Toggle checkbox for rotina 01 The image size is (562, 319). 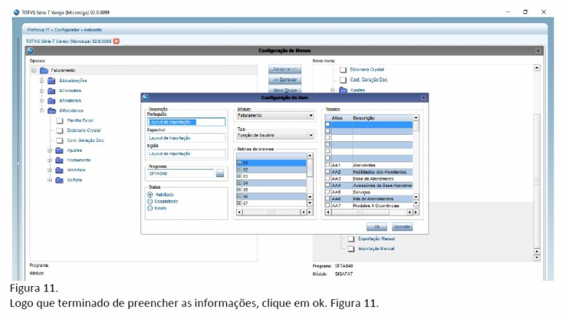tap(239, 163)
